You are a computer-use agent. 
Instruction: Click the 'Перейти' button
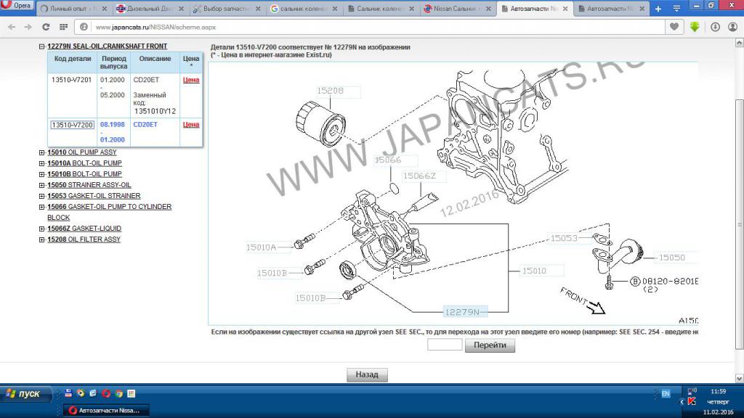(x=490, y=345)
